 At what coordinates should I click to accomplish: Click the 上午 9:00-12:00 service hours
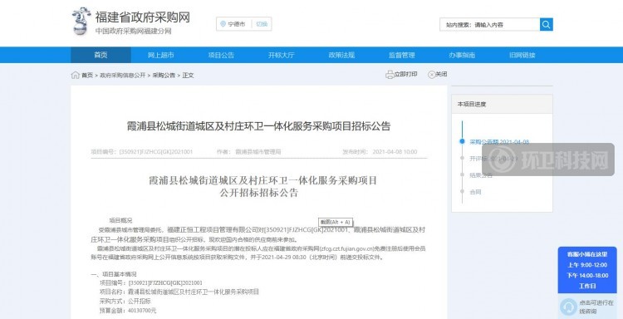tap(587, 265)
